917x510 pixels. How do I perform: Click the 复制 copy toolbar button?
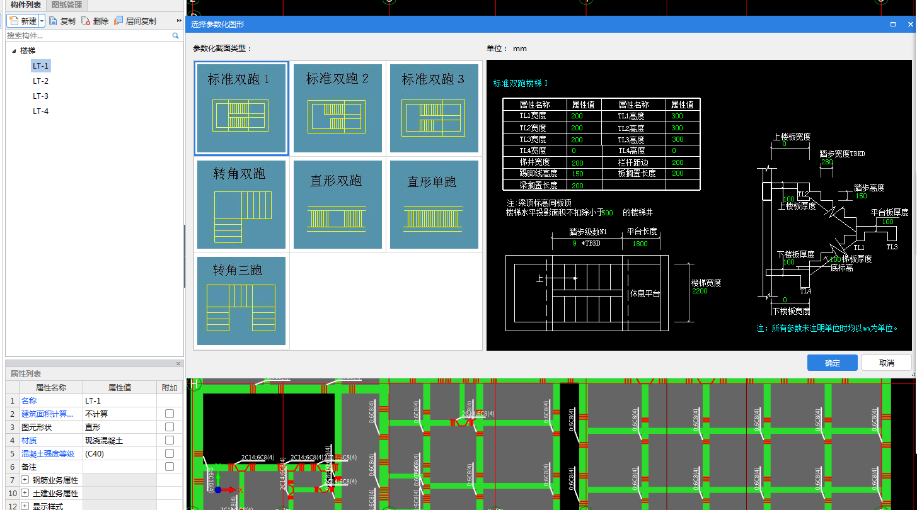point(62,21)
